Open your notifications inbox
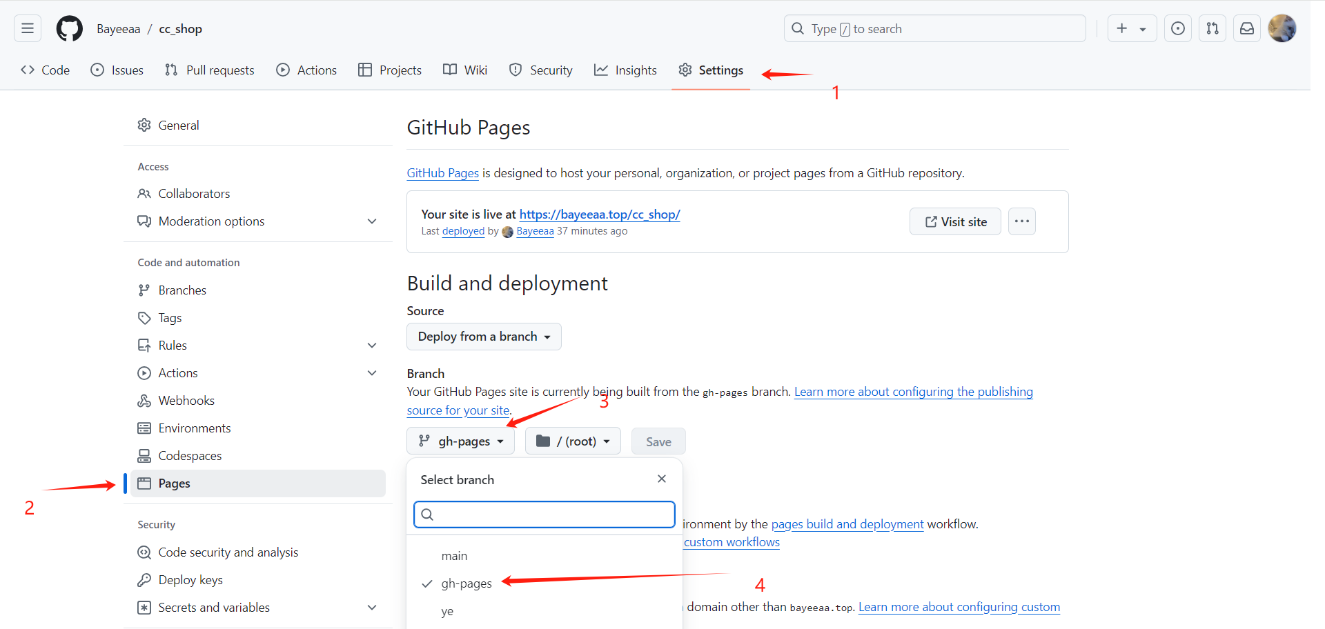Screen dimensions: 1325x629 coord(1246,28)
